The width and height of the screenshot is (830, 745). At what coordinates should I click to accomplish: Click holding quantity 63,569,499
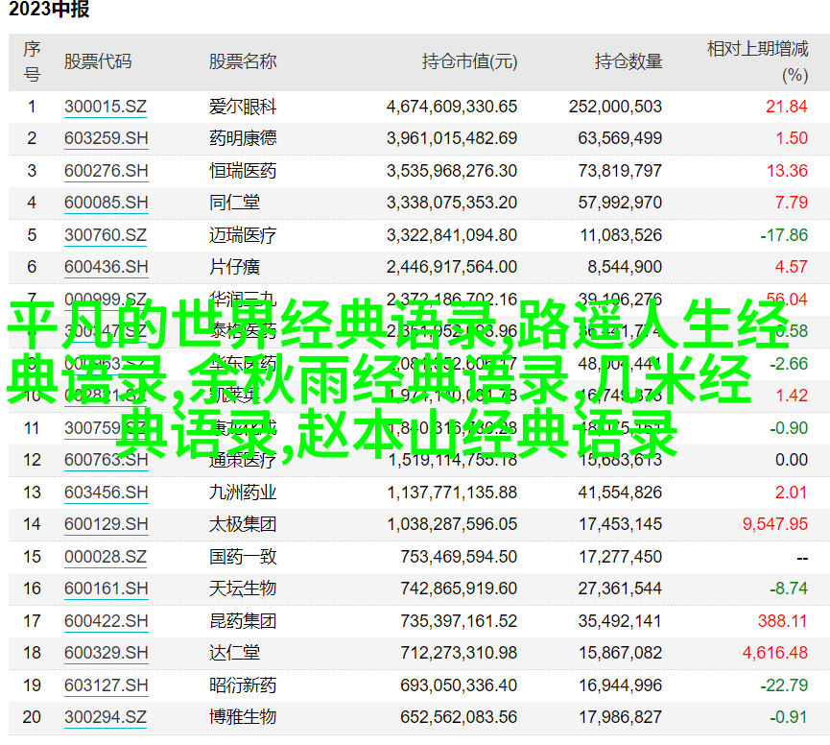(620, 138)
